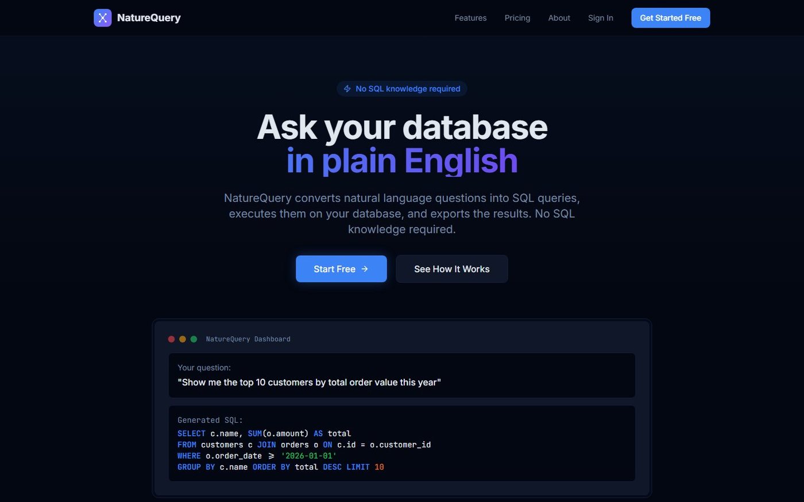Click the 'Show me the top 10 customers' question

pyautogui.click(x=309, y=383)
